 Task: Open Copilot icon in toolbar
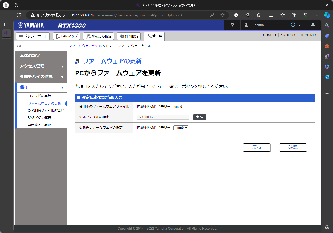327,15
